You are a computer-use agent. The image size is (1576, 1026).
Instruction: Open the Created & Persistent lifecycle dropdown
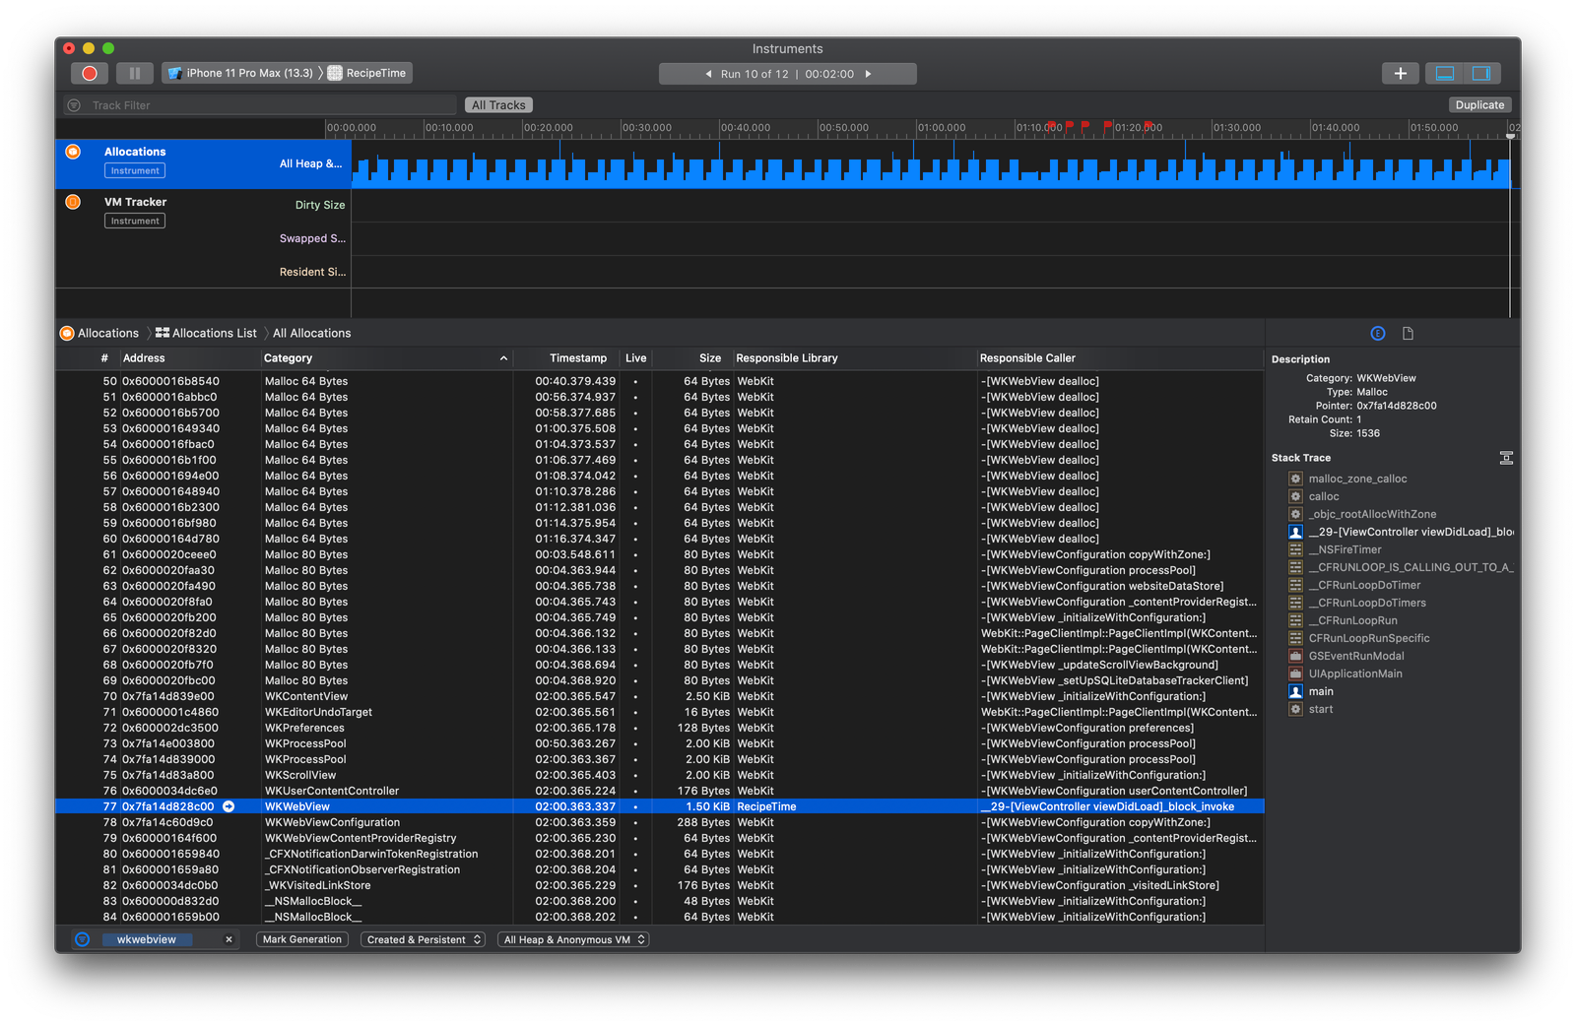423,939
